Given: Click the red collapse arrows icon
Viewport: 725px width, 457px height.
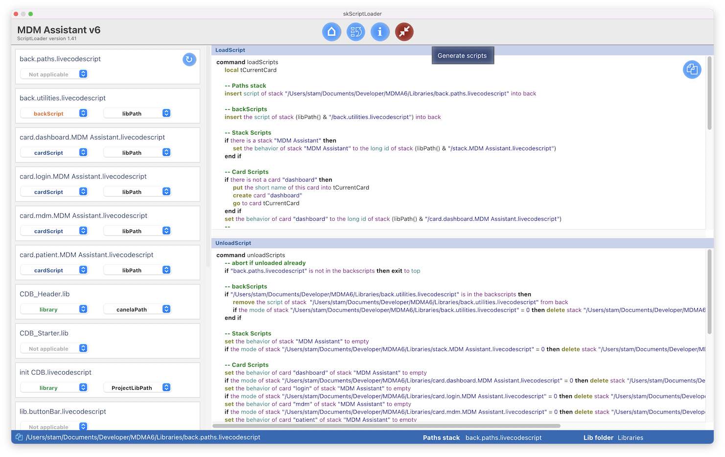Looking at the screenshot, I should tap(404, 32).
